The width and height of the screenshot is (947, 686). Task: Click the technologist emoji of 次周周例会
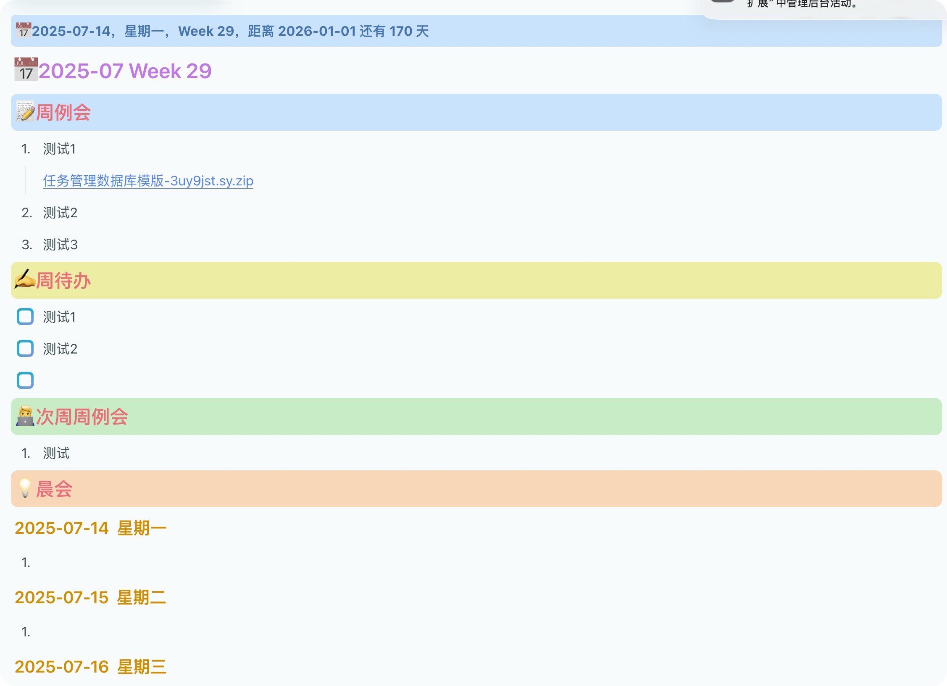coord(25,416)
